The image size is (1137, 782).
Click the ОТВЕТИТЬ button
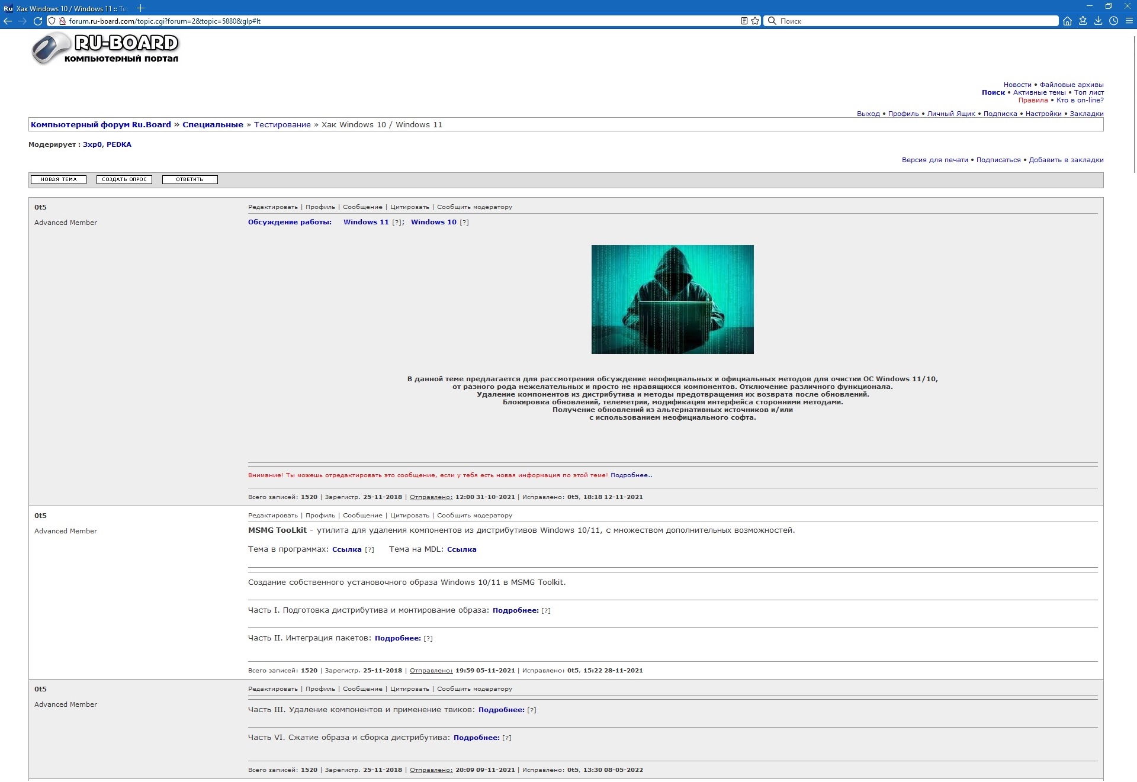189,179
